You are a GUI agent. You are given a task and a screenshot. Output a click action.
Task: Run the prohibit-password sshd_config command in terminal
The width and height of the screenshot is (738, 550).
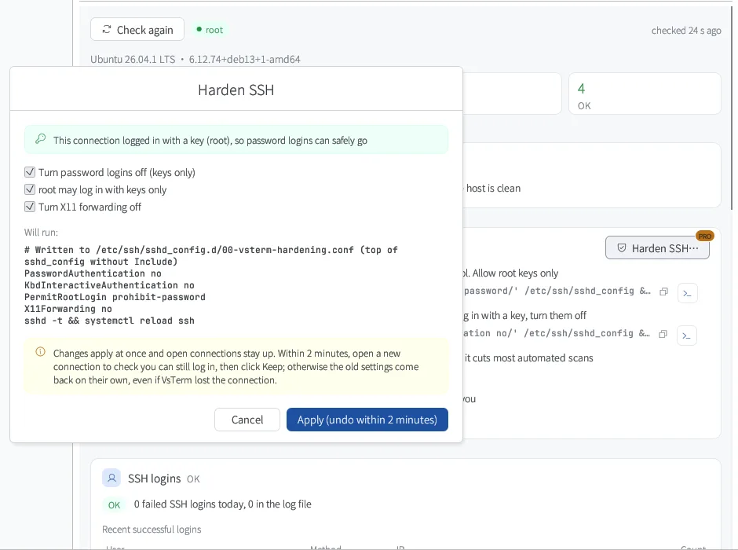687,293
